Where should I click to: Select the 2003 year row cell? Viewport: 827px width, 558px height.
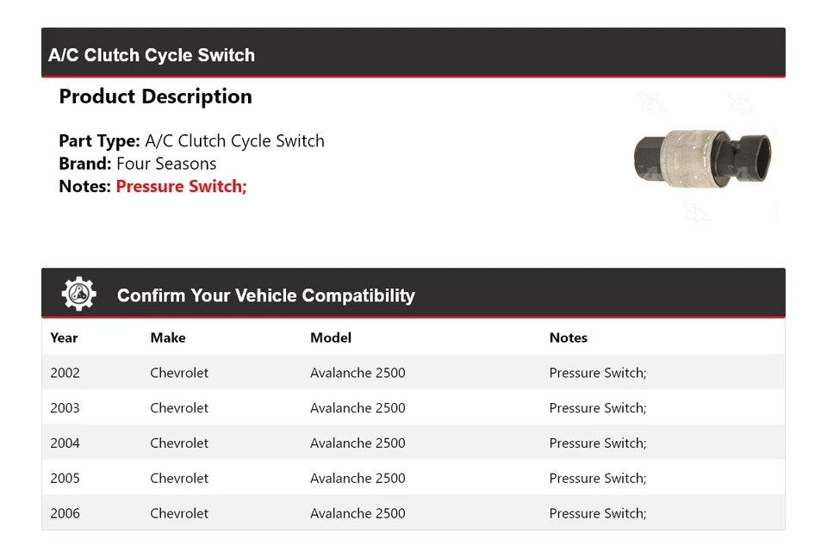65,408
